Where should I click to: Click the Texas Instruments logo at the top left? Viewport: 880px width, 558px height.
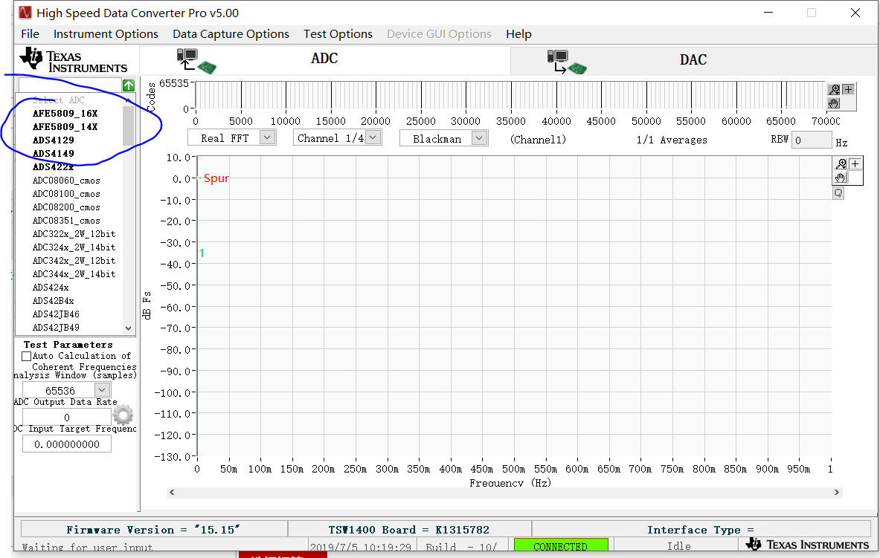74,61
